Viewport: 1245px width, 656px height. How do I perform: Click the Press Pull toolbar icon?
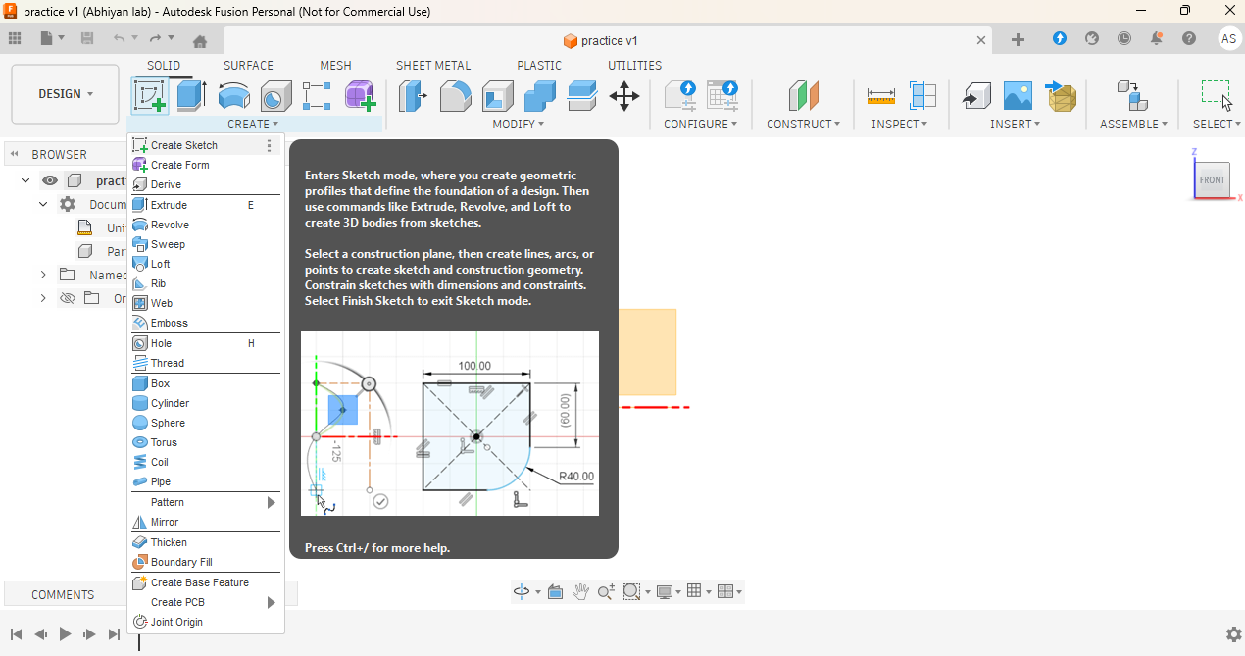(x=413, y=96)
